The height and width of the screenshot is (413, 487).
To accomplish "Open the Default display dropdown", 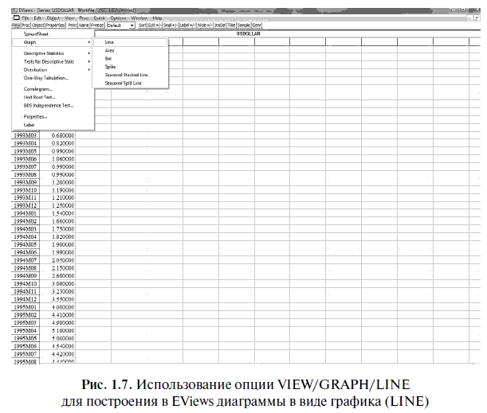I will [121, 25].
